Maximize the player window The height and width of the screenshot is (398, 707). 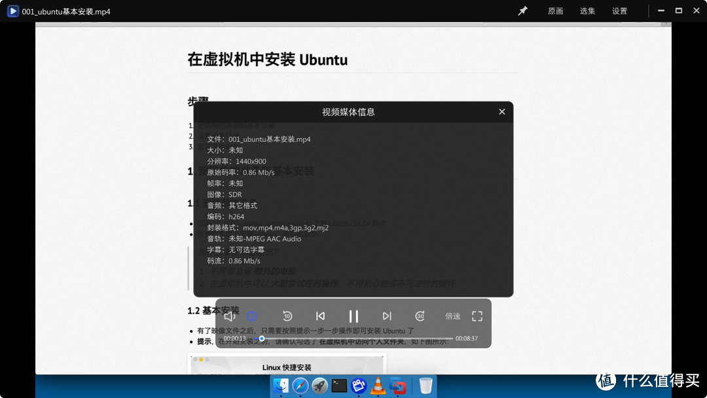(679, 11)
